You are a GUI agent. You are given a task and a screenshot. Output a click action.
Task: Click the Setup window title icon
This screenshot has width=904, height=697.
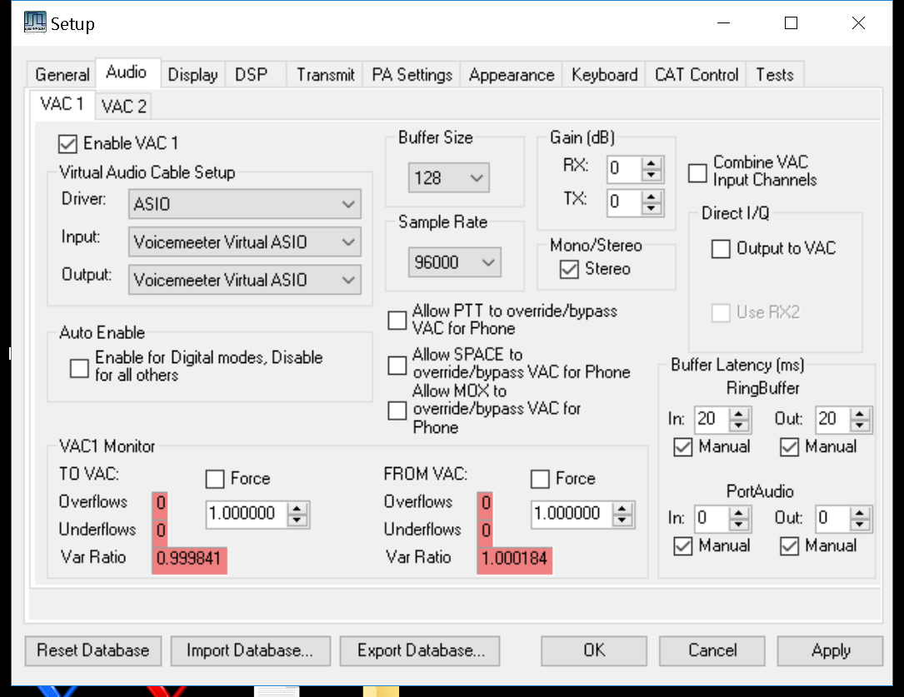[35, 22]
